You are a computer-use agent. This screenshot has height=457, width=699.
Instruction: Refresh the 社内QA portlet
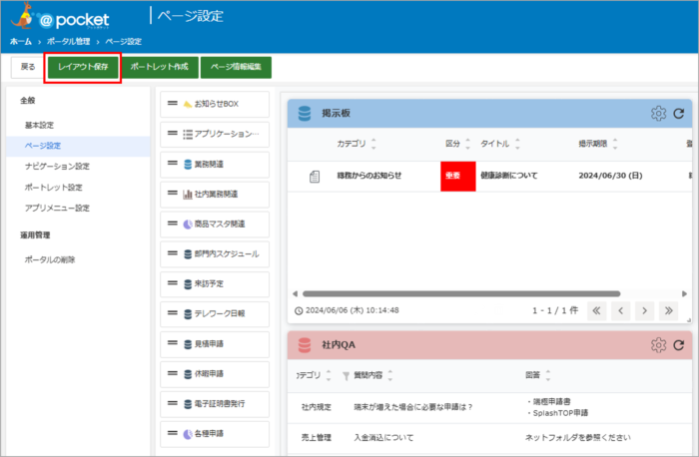[678, 345]
